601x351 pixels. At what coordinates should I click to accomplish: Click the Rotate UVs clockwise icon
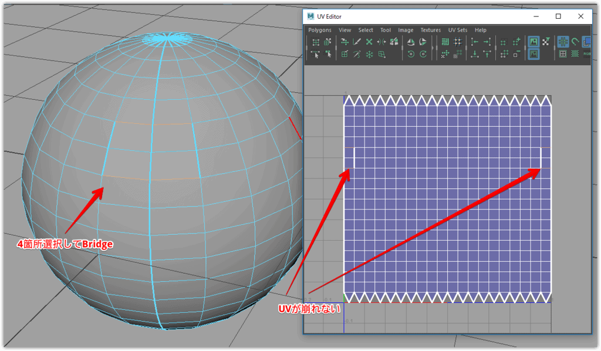click(x=423, y=54)
